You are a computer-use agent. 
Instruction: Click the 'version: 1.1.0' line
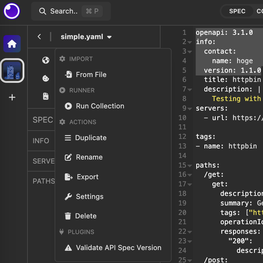point(232,70)
